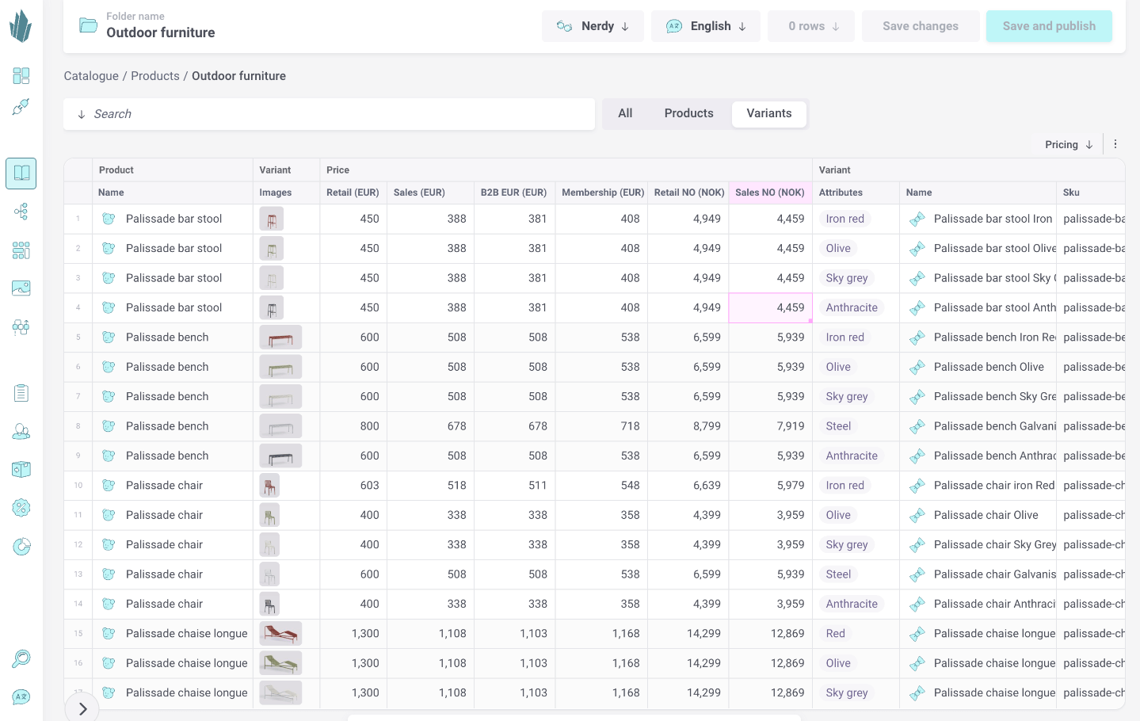This screenshot has height=721, width=1140.
Task: Click the discount percent badge icon in sidebar
Action: (21, 508)
